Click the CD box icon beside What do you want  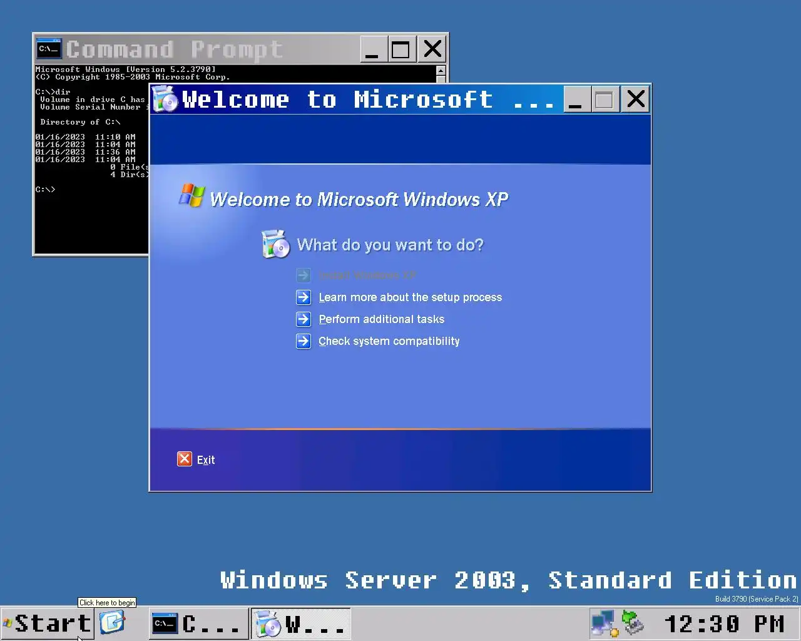point(275,244)
